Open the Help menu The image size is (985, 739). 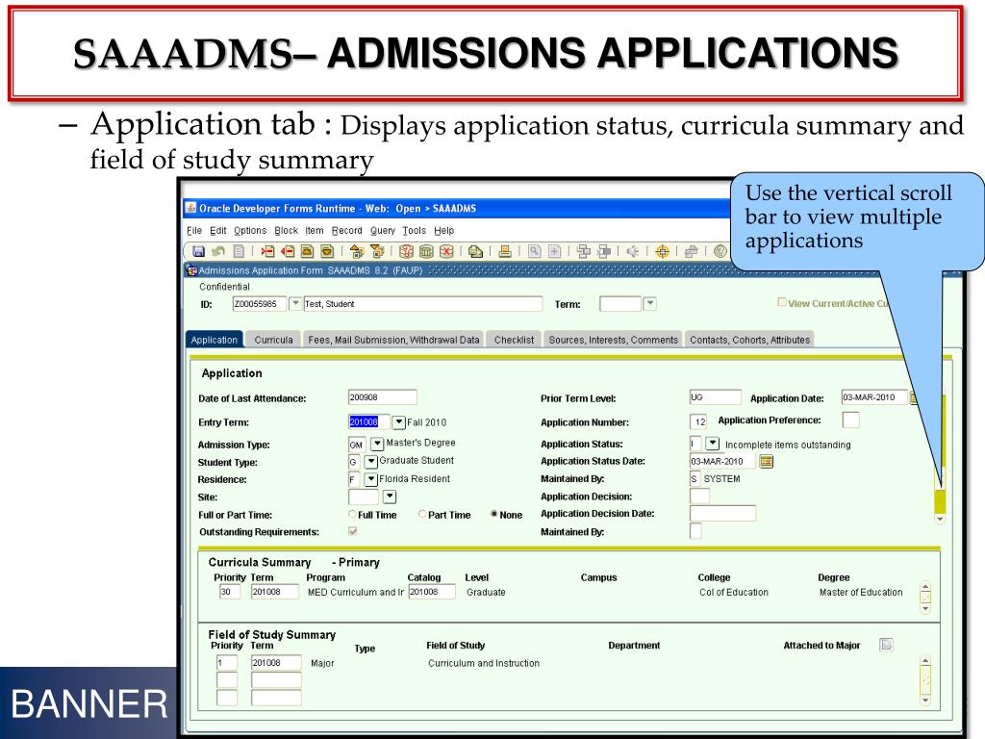(443, 231)
